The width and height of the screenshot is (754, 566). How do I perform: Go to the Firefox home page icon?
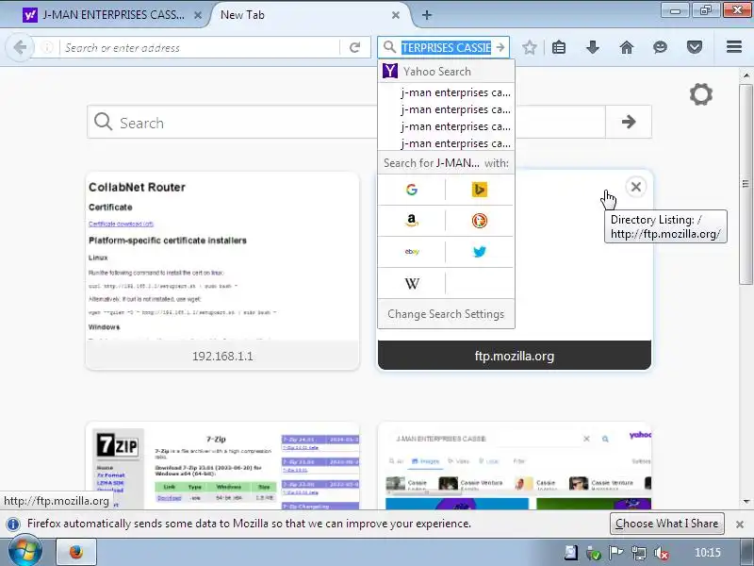click(x=627, y=47)
